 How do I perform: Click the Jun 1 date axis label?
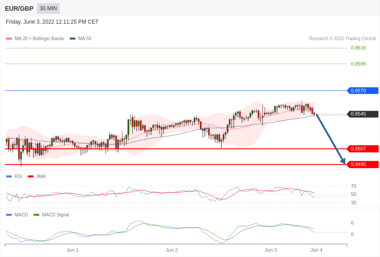click(x=72, y=250)
